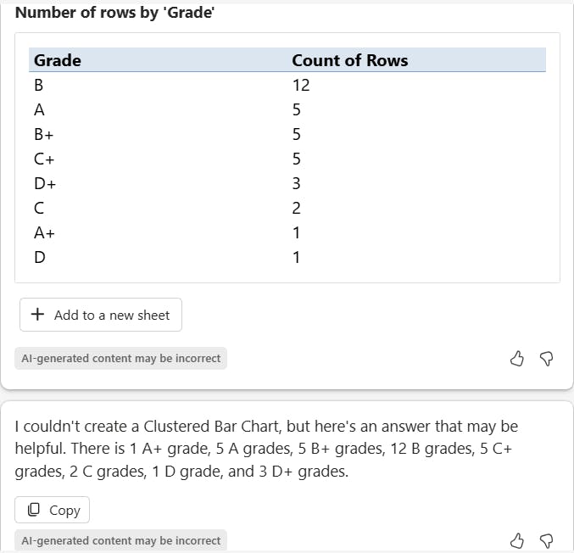Select the B+ grade cell
This screenshot has width=574, height=553.
tap(44, 134)
